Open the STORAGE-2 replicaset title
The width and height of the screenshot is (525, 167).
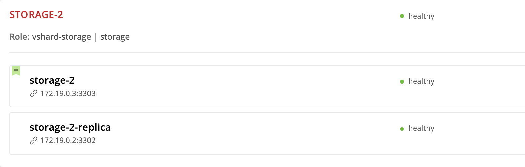(x=36, y=15)
